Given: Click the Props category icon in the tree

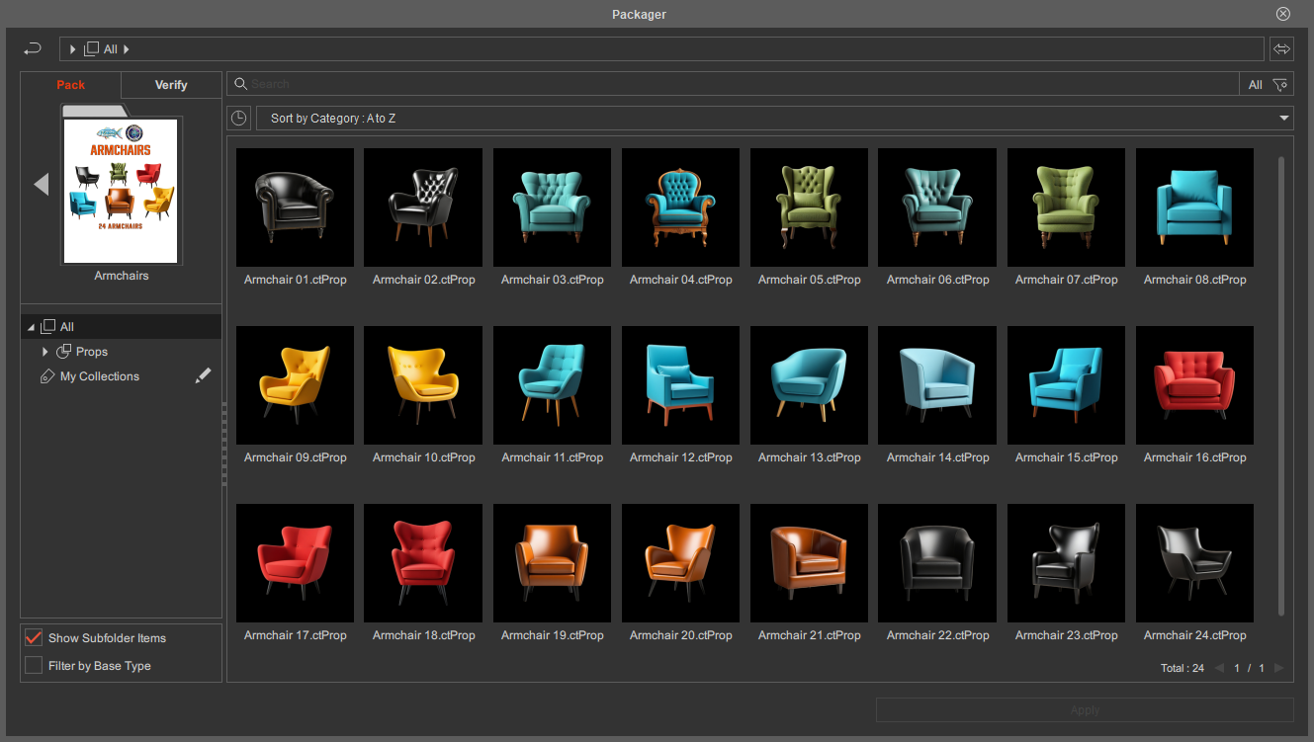Looking at the screenshot, I should tap(63, 352).
